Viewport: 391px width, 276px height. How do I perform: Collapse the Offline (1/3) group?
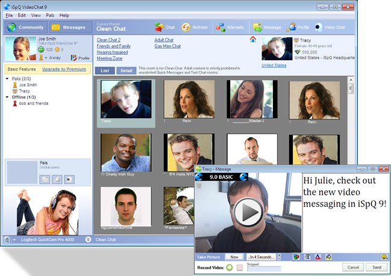[7, 97]
